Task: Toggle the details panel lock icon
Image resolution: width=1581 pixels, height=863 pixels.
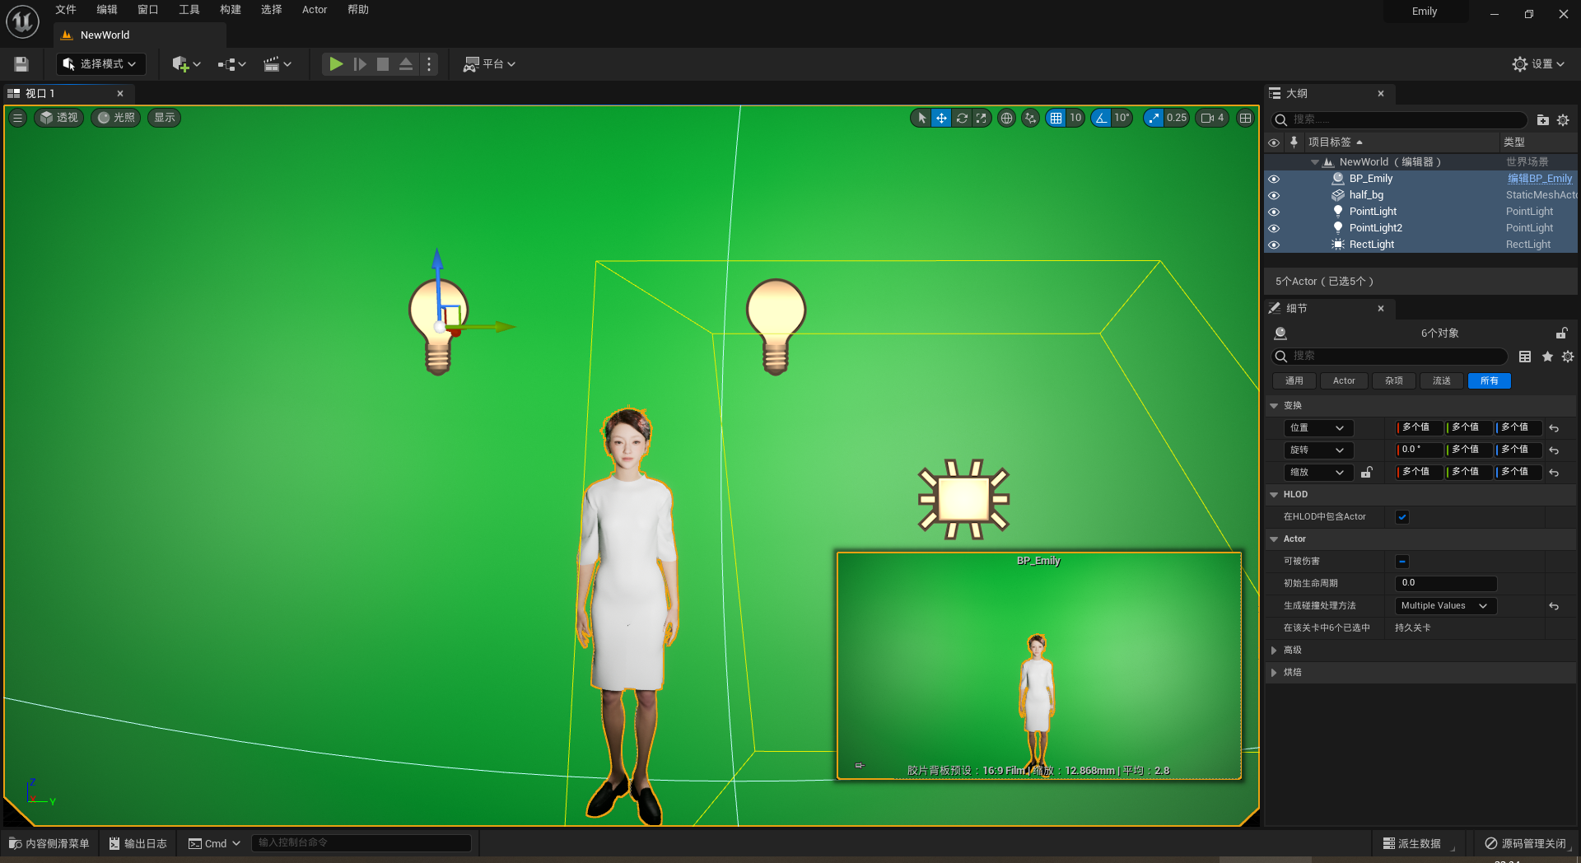Action: 1561,334
